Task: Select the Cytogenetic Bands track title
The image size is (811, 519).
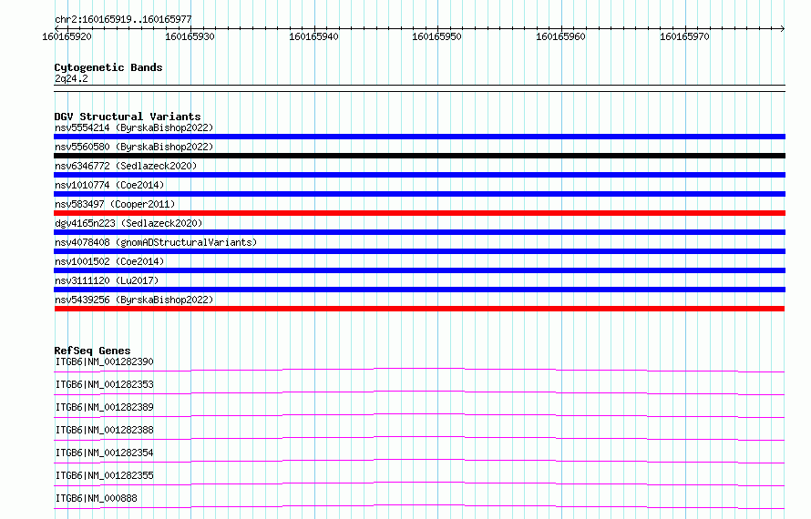Action: pos(108,67)
